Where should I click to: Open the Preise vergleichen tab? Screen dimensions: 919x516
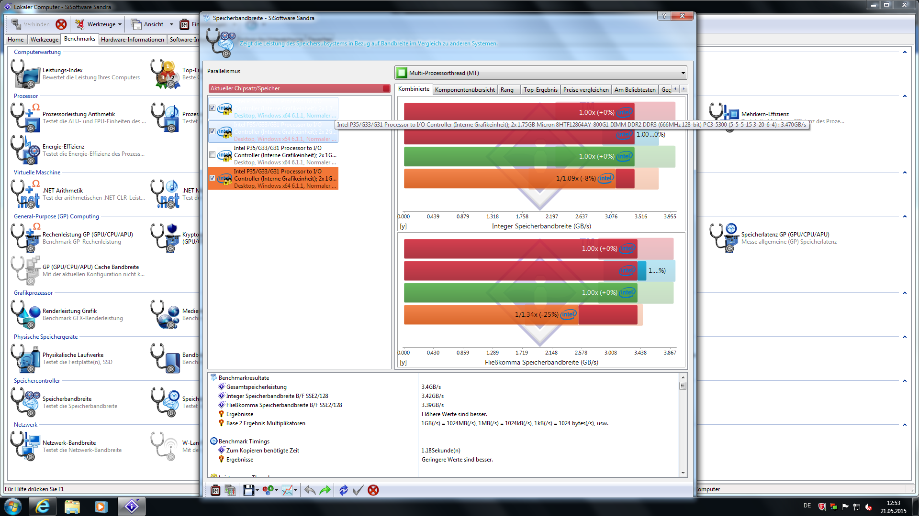tap(586, 90)
